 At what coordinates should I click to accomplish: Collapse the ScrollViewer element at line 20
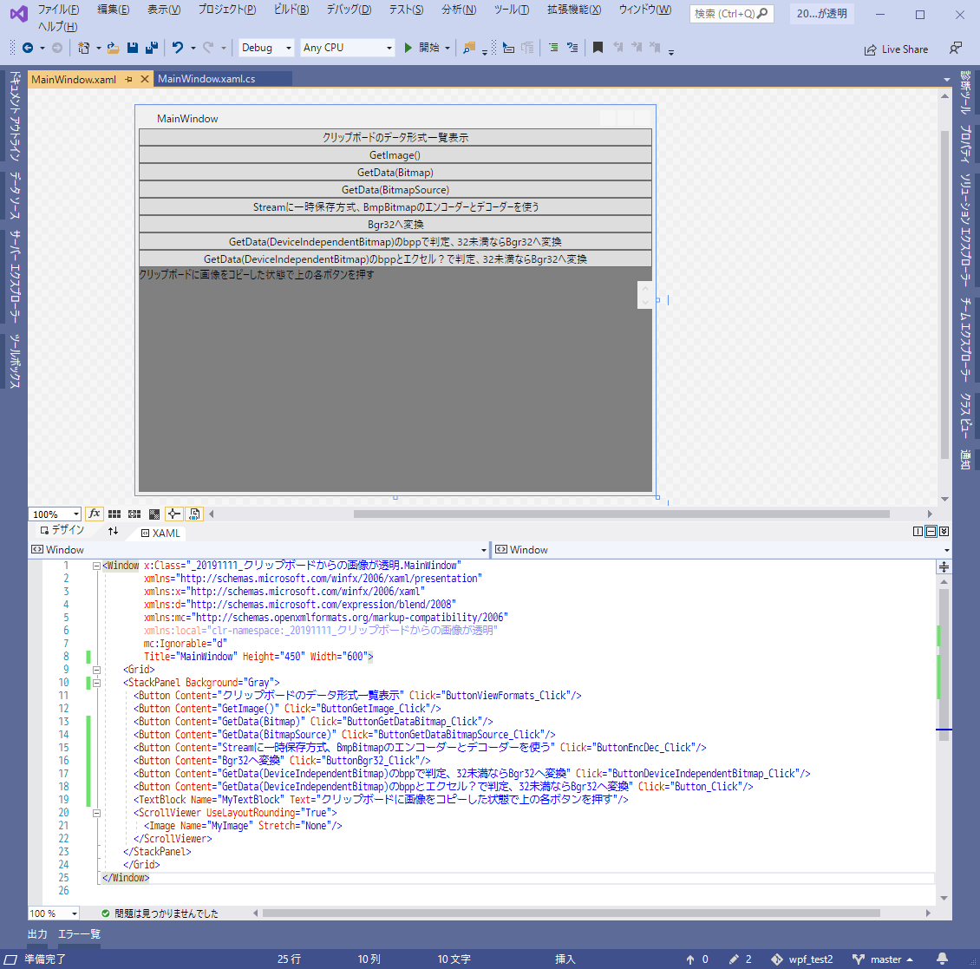tap(96, 814)
